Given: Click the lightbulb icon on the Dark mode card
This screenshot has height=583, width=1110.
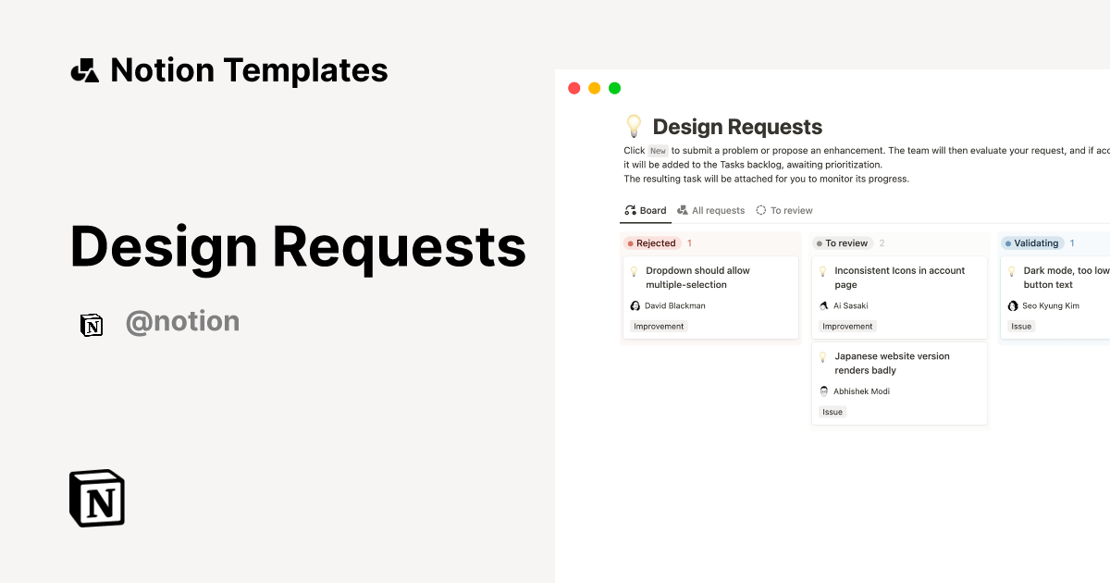Looking at the screenshot, I should (1009, 271).
